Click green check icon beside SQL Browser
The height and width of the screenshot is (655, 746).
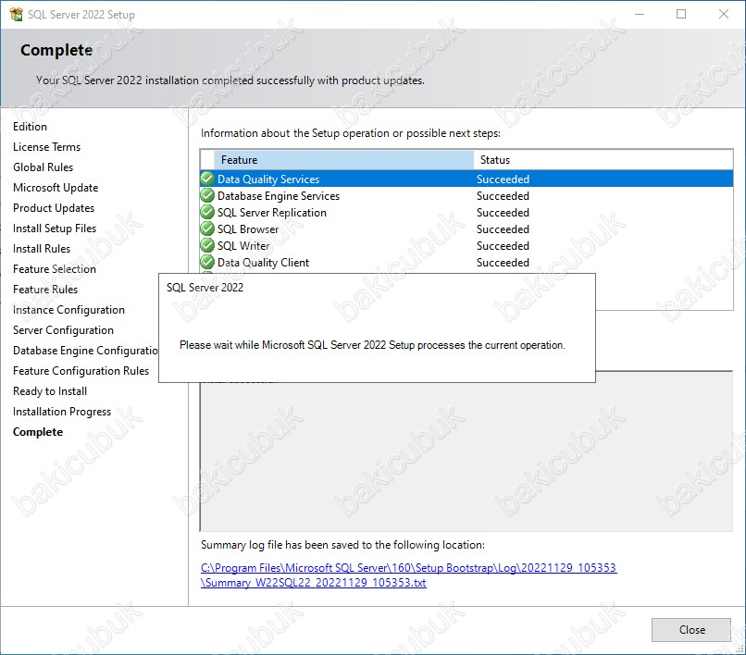coord(207,229)
